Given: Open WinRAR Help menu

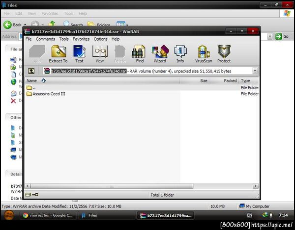Looking at the screenshot, I should pos(116,39).
